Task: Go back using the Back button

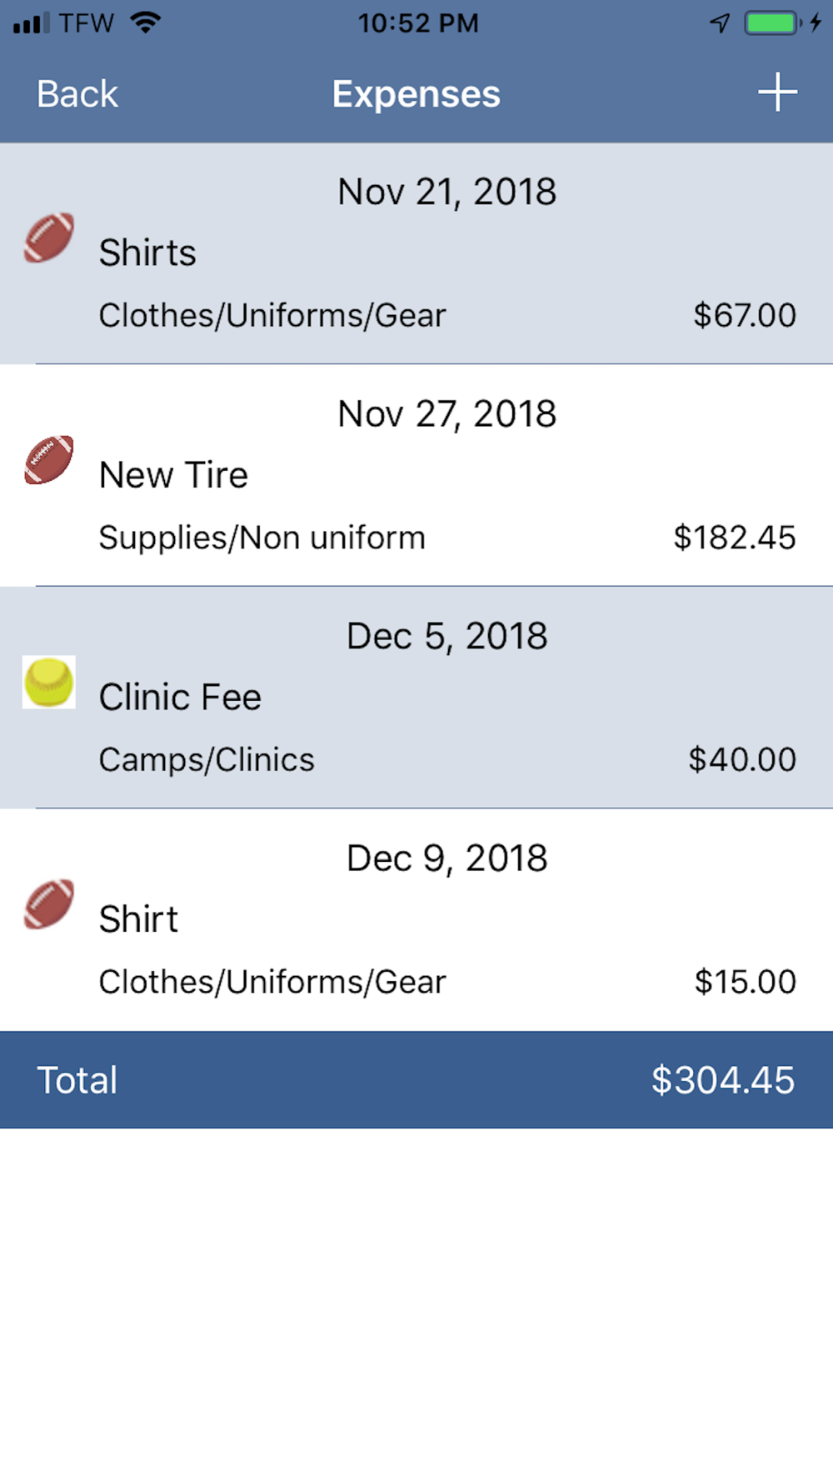Action: [77, 94]
